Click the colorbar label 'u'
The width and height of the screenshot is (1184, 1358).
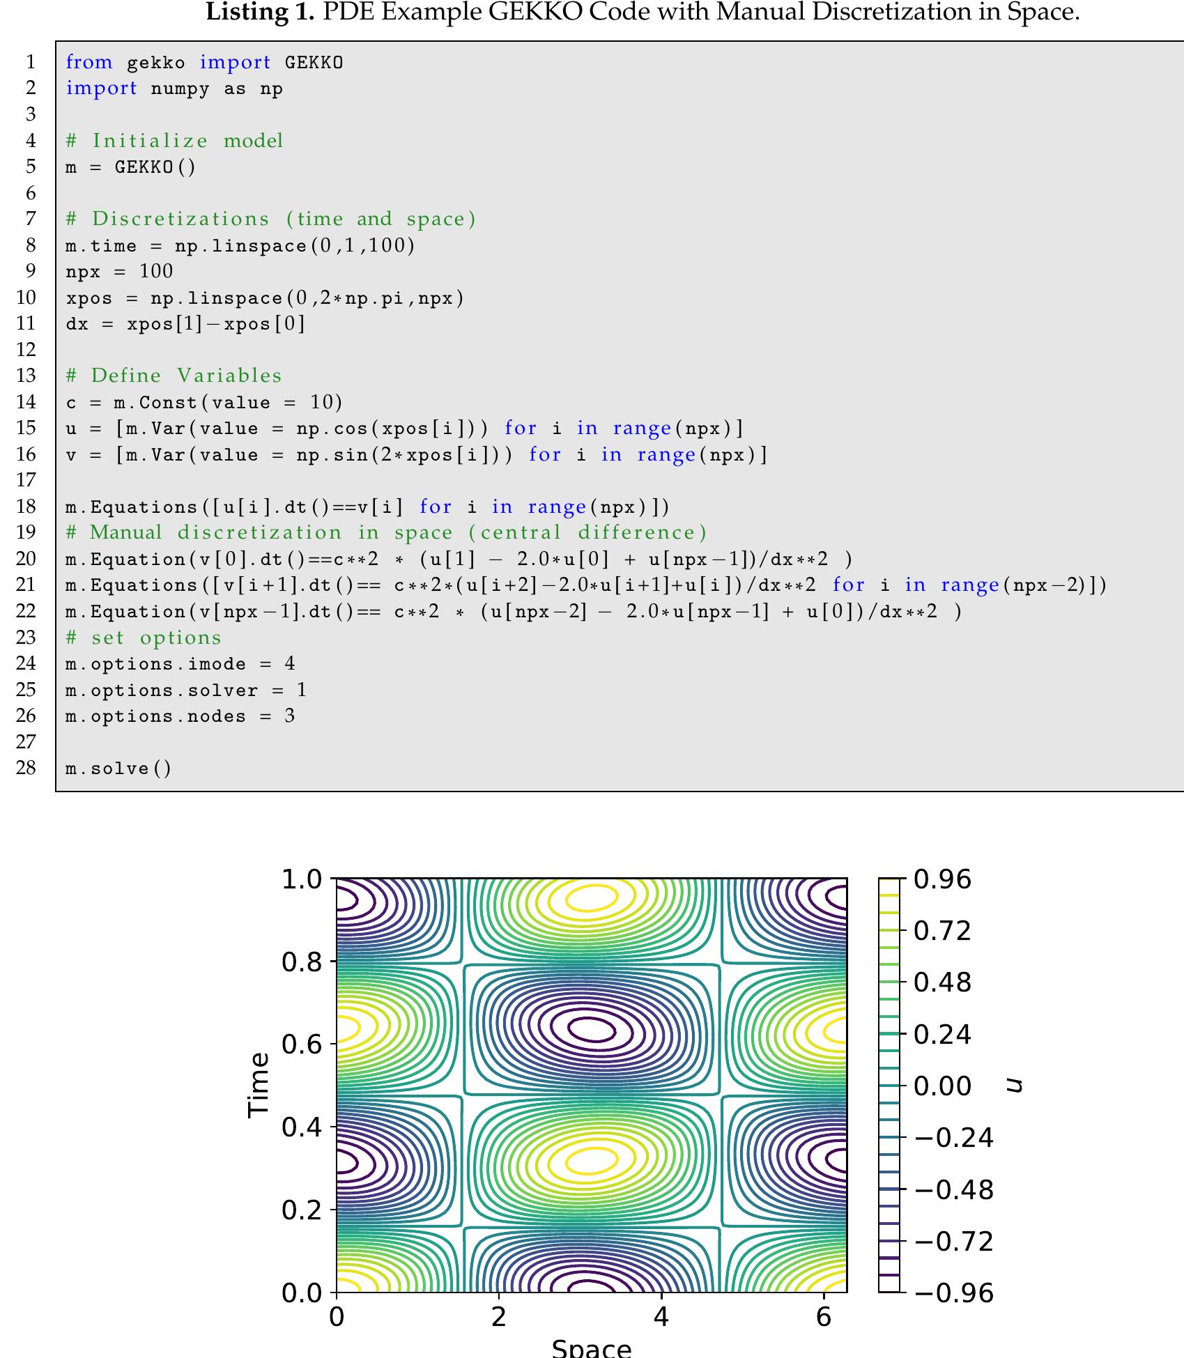click(x=1015, y=1086)
